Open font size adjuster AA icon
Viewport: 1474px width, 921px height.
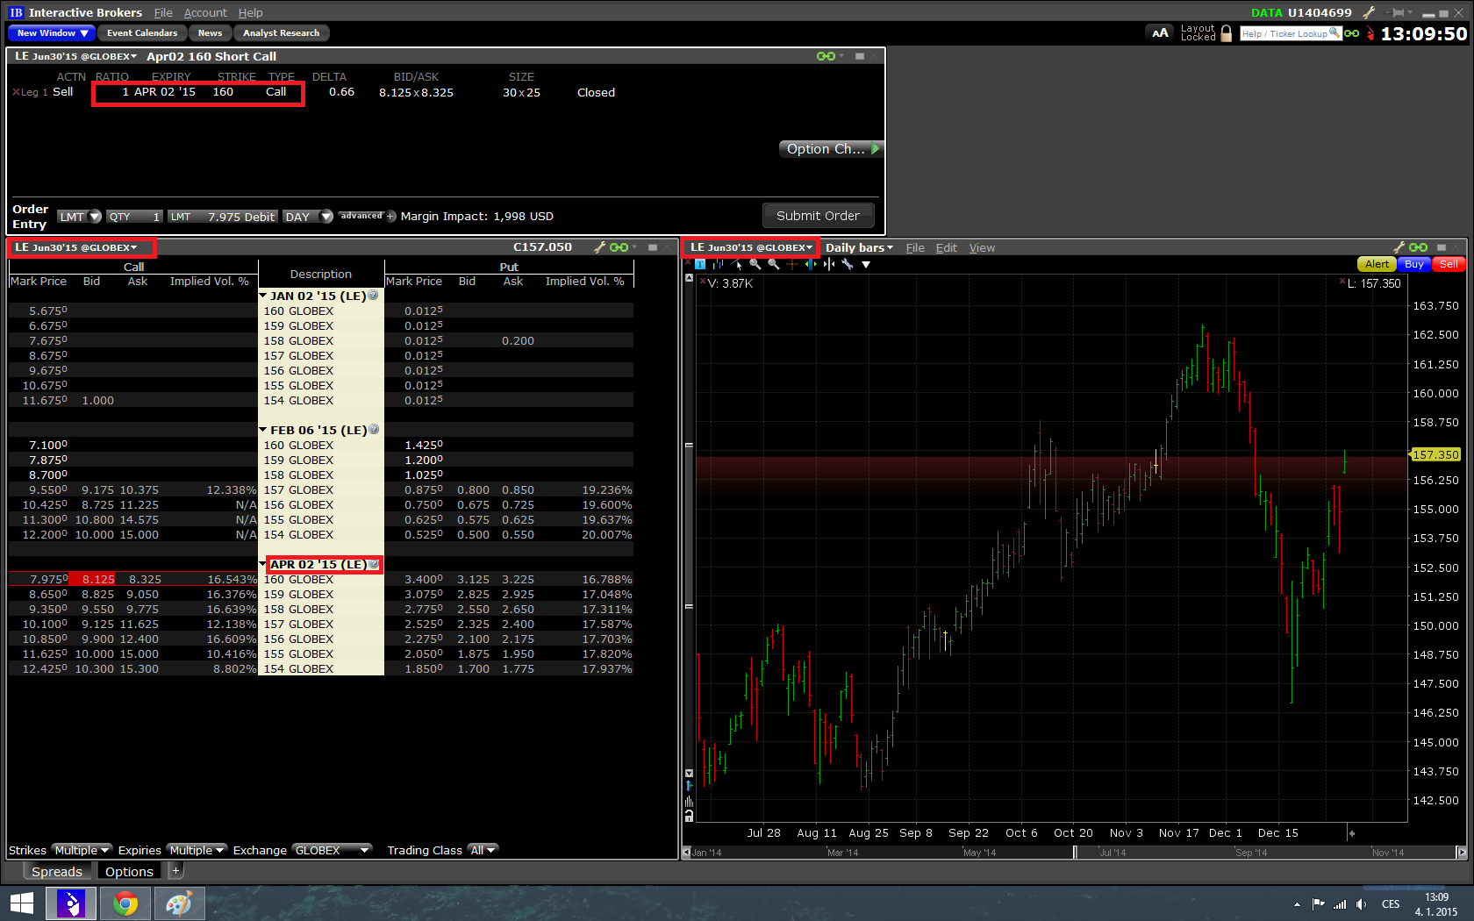(1160, 33)
